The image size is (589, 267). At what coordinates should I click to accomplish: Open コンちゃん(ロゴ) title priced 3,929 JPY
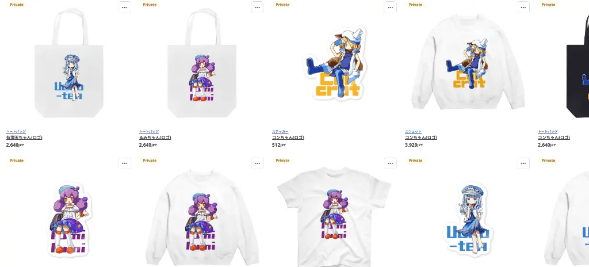tap(421, 138)
